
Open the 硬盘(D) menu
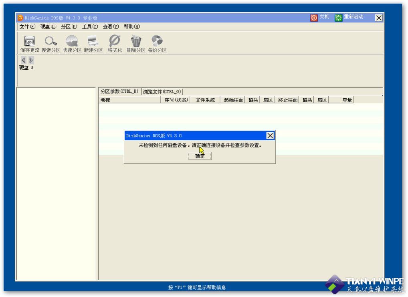(x=48, y=26)
